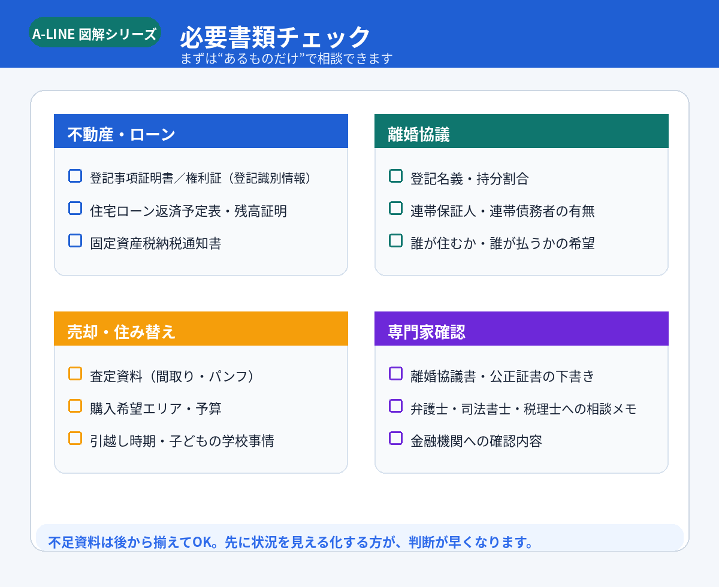Image resolution: width=719 pixels, height=587 pixels.
Task: Click the text 登記事項証明書／権利証（登記識別情報）
Action: click(x=201, y=178)
